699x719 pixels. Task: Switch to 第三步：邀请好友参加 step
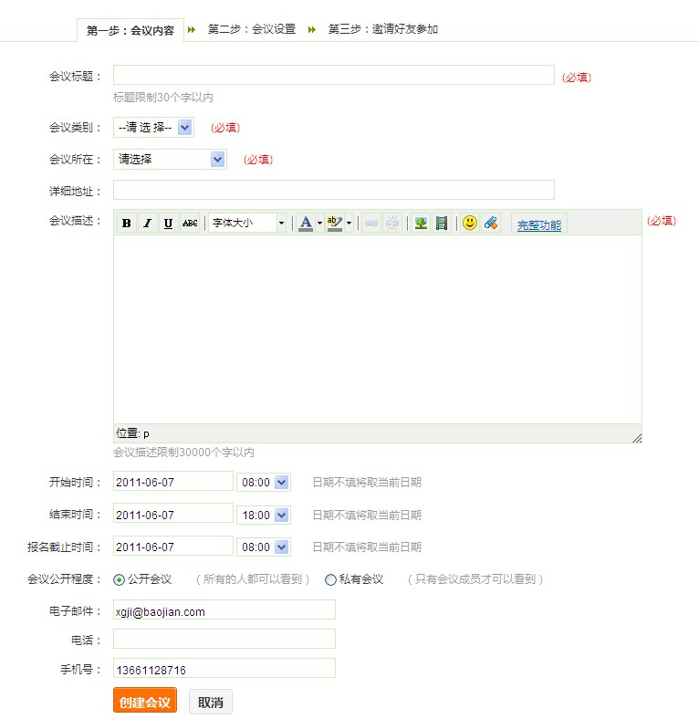click(383, 29)
